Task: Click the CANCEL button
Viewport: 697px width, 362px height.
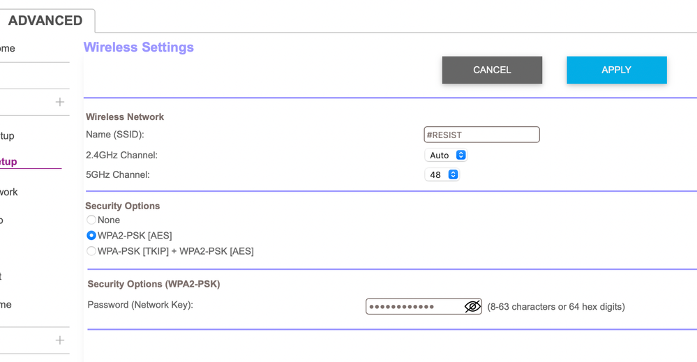Action: [x=492, y=70]
